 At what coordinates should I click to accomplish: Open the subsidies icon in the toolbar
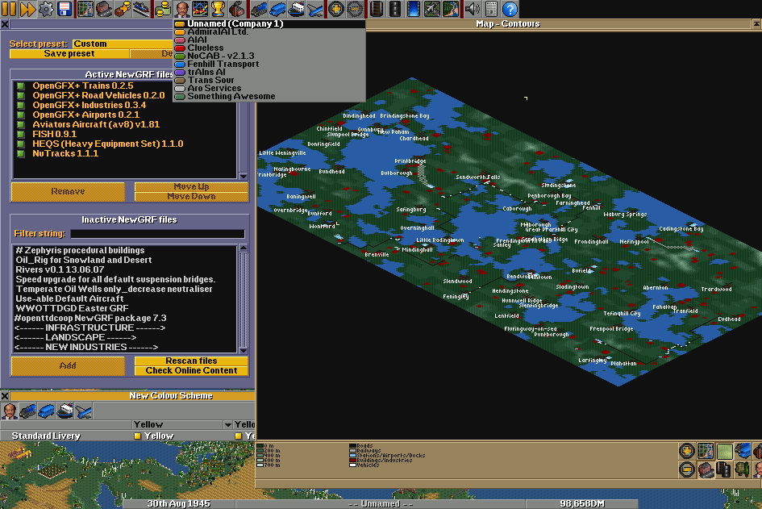point(123,9)
